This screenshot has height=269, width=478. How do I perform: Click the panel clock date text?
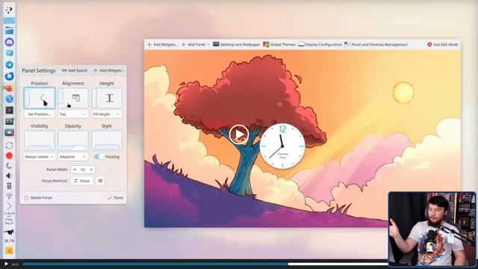pyautogui.click(x=9, y=219)
